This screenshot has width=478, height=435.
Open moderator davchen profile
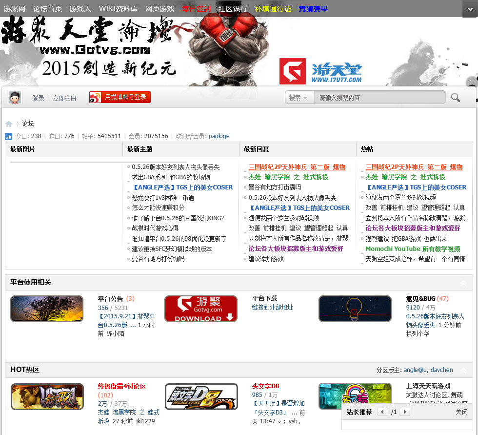pos(442,370)
